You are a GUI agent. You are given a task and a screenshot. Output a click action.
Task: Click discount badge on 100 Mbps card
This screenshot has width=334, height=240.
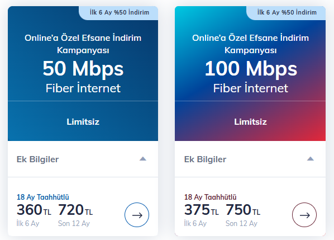coord(286,13)
